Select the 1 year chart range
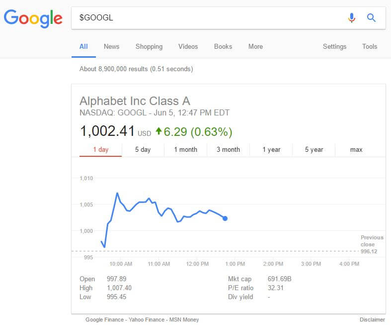391x325 pixels. [x=271, y=149]
